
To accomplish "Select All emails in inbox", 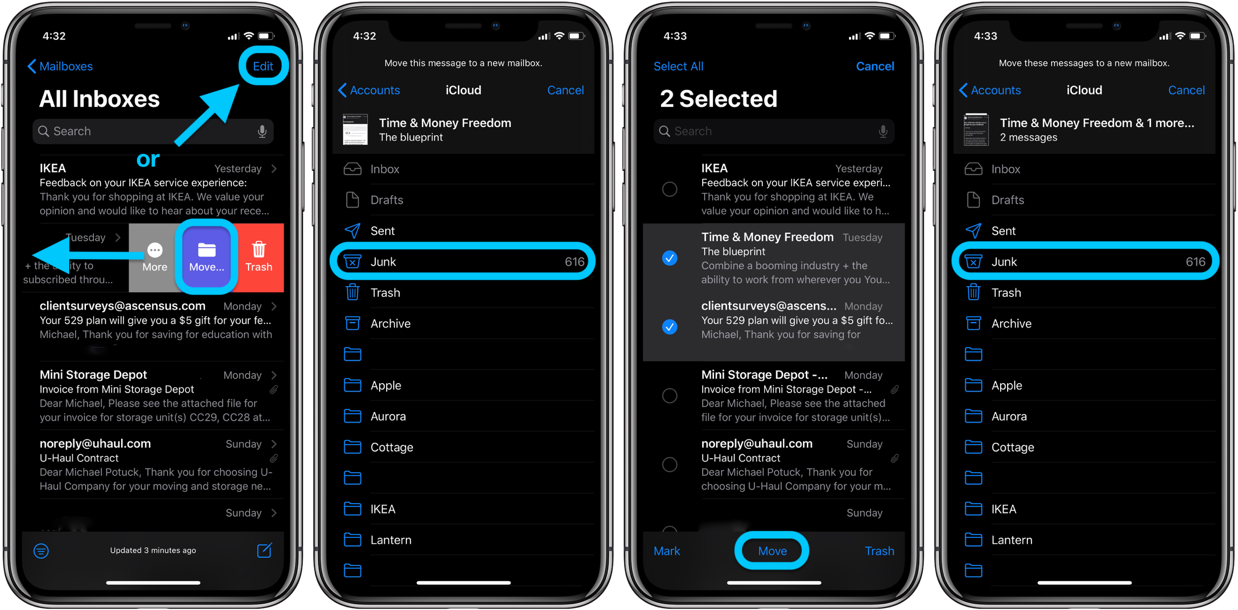I will (x=676, y=65).
